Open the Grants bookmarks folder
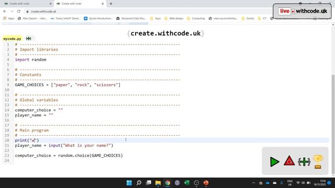 (x=248, y=19)
